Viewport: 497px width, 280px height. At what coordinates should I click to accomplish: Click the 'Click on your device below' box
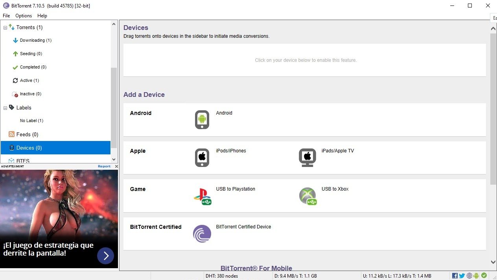tap(305, 60)
